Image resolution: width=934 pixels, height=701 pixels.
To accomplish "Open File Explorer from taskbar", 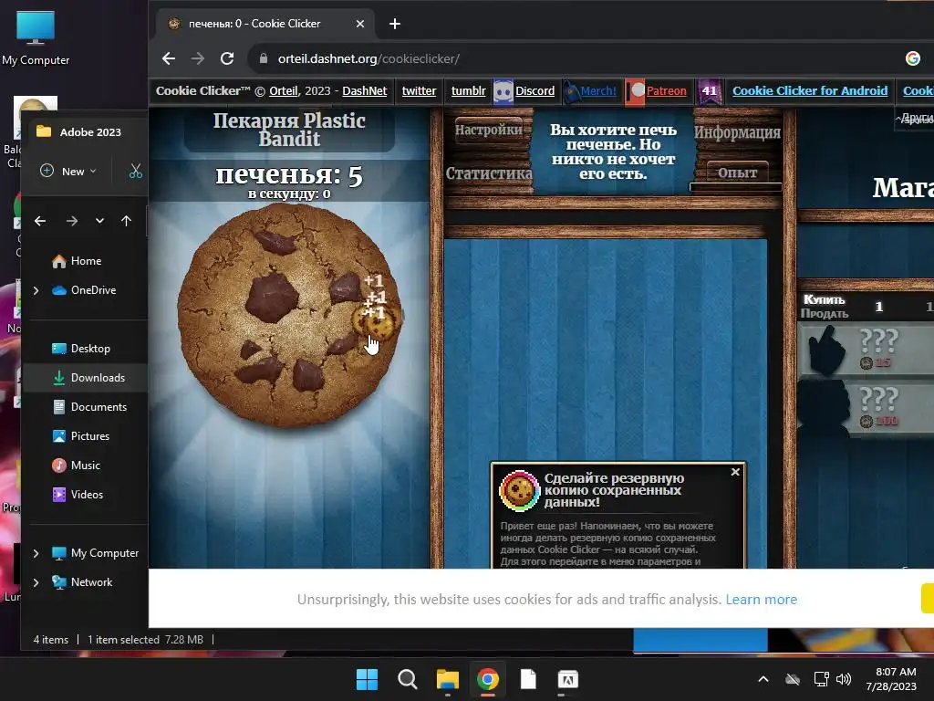I will coord(447,679).
